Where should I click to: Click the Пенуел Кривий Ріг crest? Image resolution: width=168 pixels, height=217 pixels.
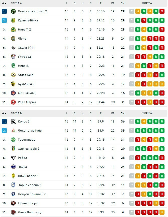coord(13,194)
